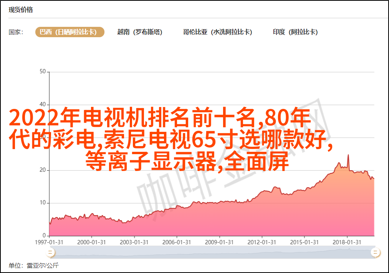Click the left handle of the range slider
Image resolution: width=389 pixels, height=273 pixels.
(50, 252)
